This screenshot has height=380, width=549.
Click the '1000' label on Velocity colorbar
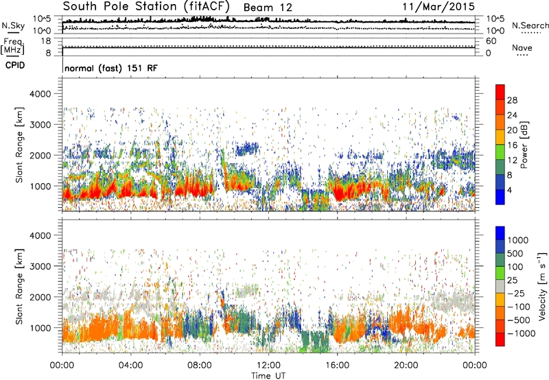click(518, 240)
